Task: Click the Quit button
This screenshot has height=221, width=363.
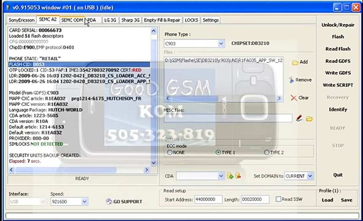Action: click(338, 175)
